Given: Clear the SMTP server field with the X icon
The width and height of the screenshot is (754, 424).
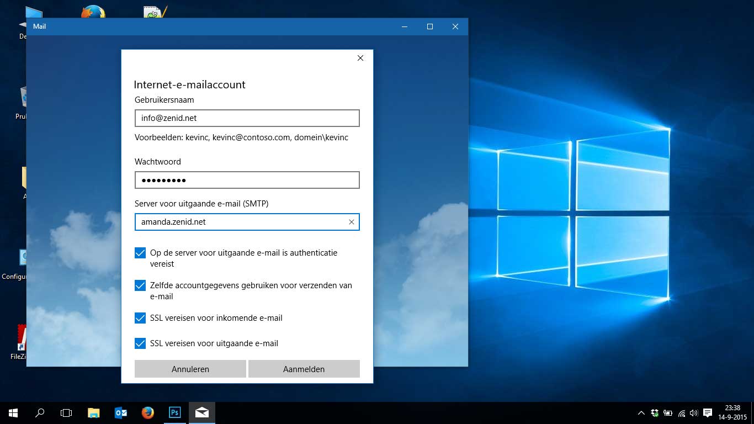Looking at the screenshot, I should click(x=351, y=222).
